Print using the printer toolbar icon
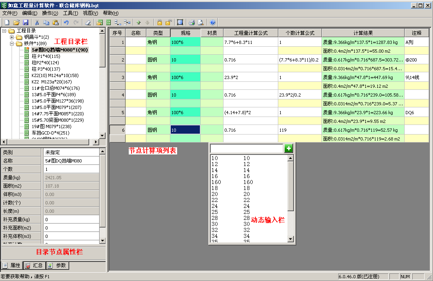 coord(192,22)
